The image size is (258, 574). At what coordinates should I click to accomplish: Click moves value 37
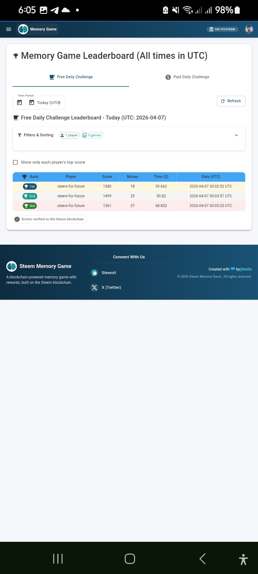[x=133, y=206]
